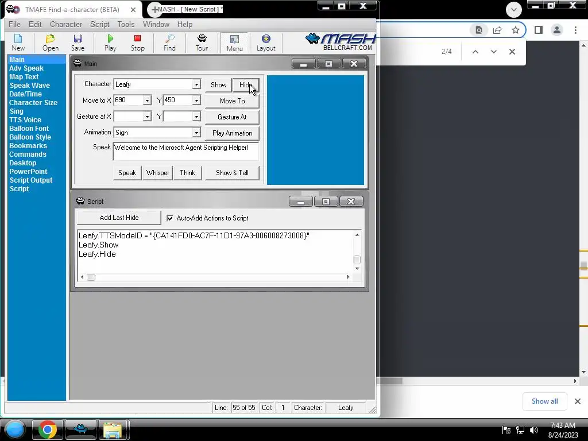Viewport: 588px width, 441px height.
Task: Open the Tools menu
Action: pos(126,24)
